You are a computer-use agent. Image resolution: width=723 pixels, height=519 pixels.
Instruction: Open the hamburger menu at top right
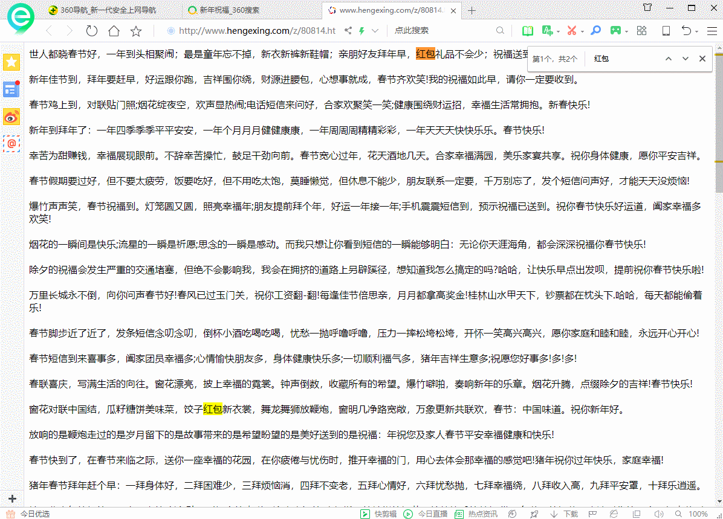(x=712, y=31)
